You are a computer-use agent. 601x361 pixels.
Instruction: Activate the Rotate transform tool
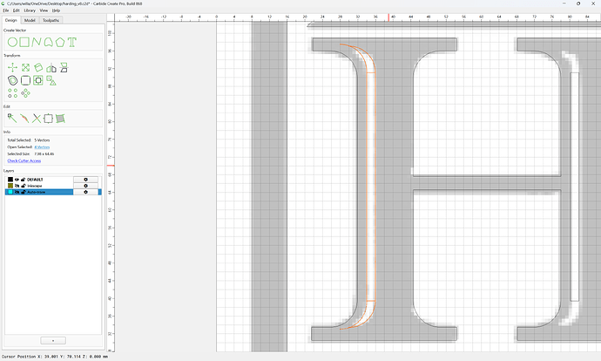[x=38, y=68]
